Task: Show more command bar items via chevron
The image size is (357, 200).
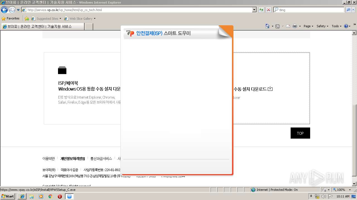Action: 354,25
